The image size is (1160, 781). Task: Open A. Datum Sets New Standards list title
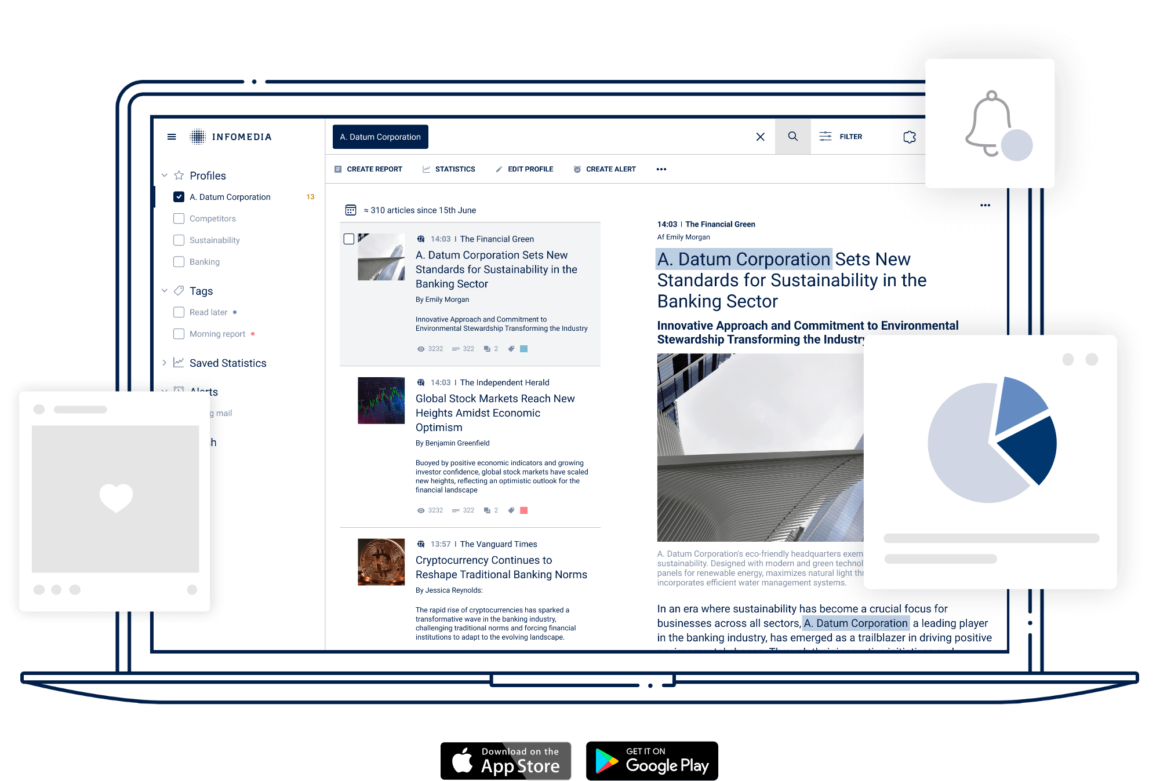coord(496,269)
